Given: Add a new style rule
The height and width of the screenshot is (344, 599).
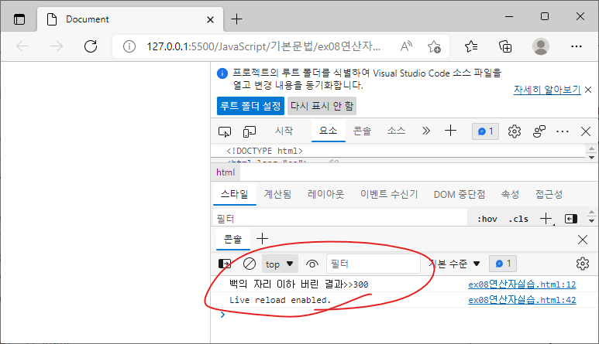Looking at the screenshot, I should click(x=546, y=219).
